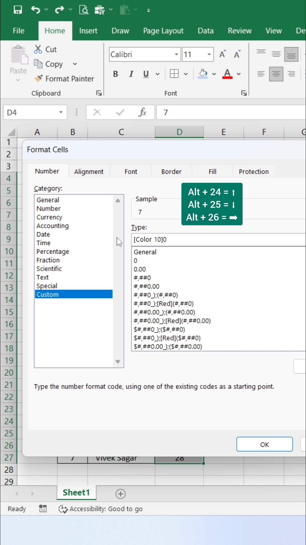Viewport: 306px width, 545px height.
Task: Click the Undo arrow icon
Action: [35, 10]
